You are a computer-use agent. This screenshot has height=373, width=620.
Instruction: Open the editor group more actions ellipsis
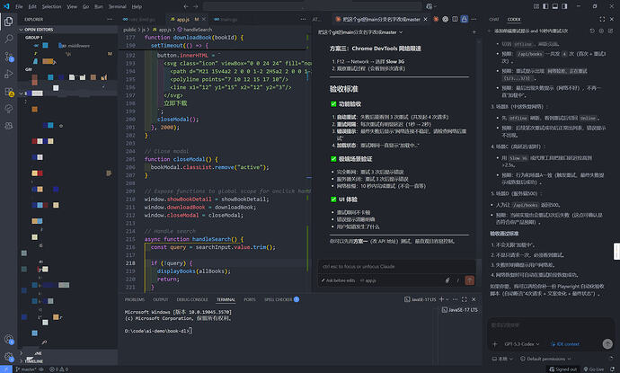coord(303,19)
